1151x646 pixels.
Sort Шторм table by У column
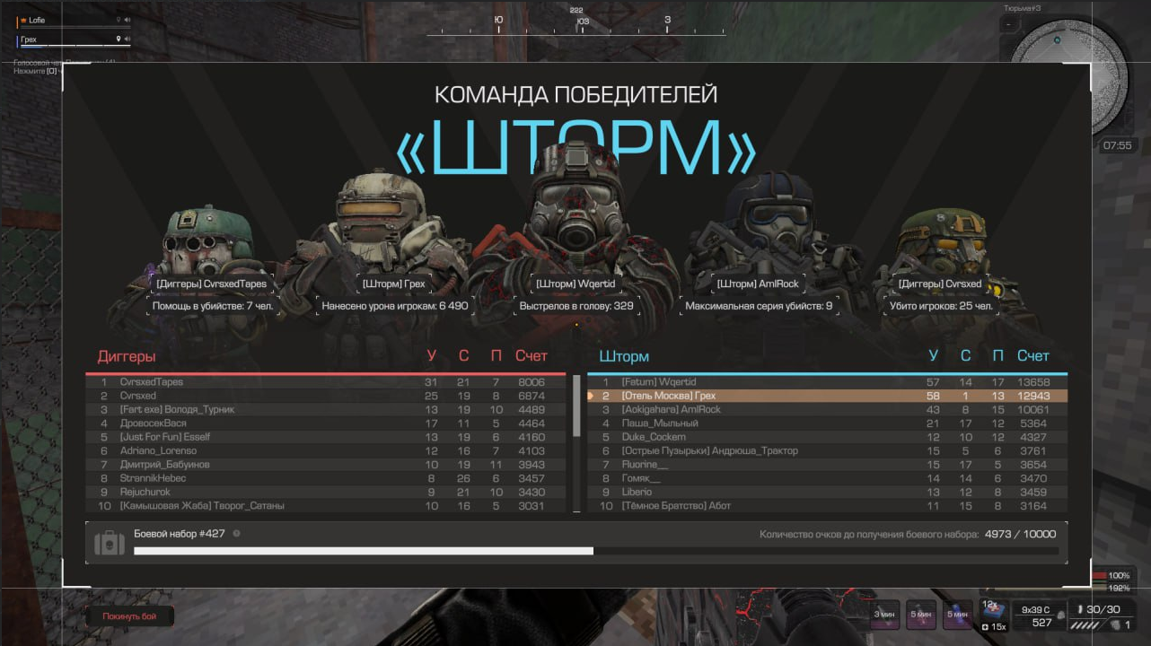click(934, 356)
